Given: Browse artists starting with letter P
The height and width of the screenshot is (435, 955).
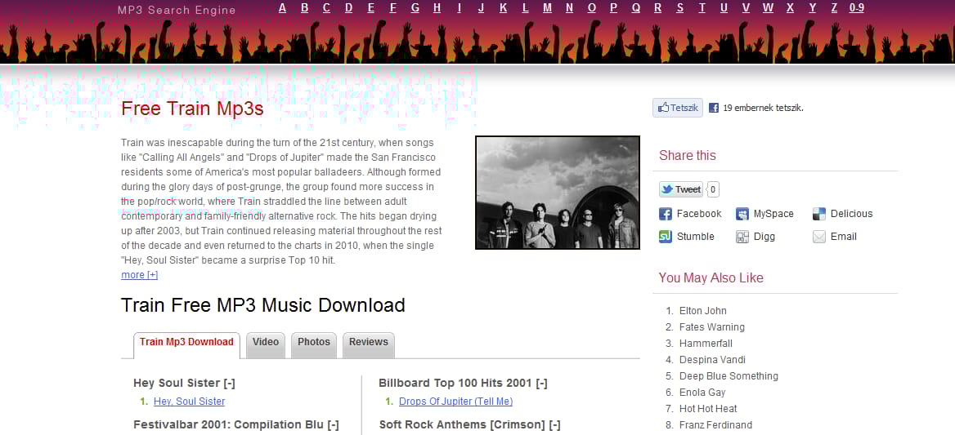Looking at the screenshot, I should tap(613, 8).
